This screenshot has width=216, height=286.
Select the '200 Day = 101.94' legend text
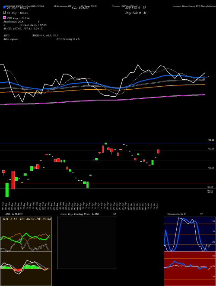pyautogui.click(x=18, y=18)
